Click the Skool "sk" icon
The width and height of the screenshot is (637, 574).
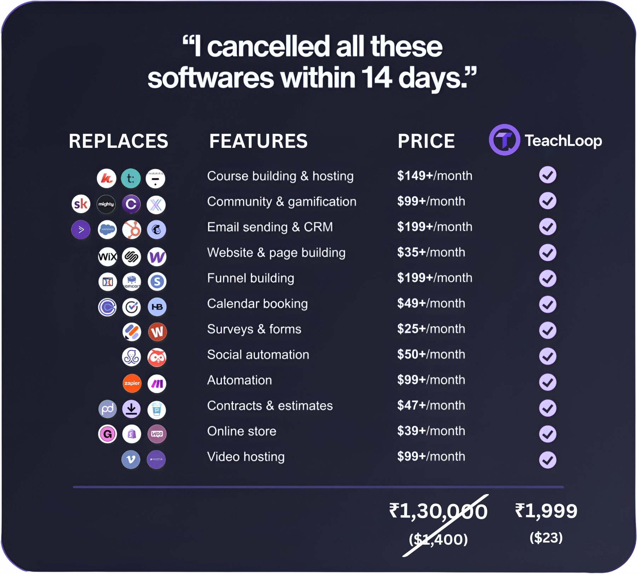click(81, 204)
